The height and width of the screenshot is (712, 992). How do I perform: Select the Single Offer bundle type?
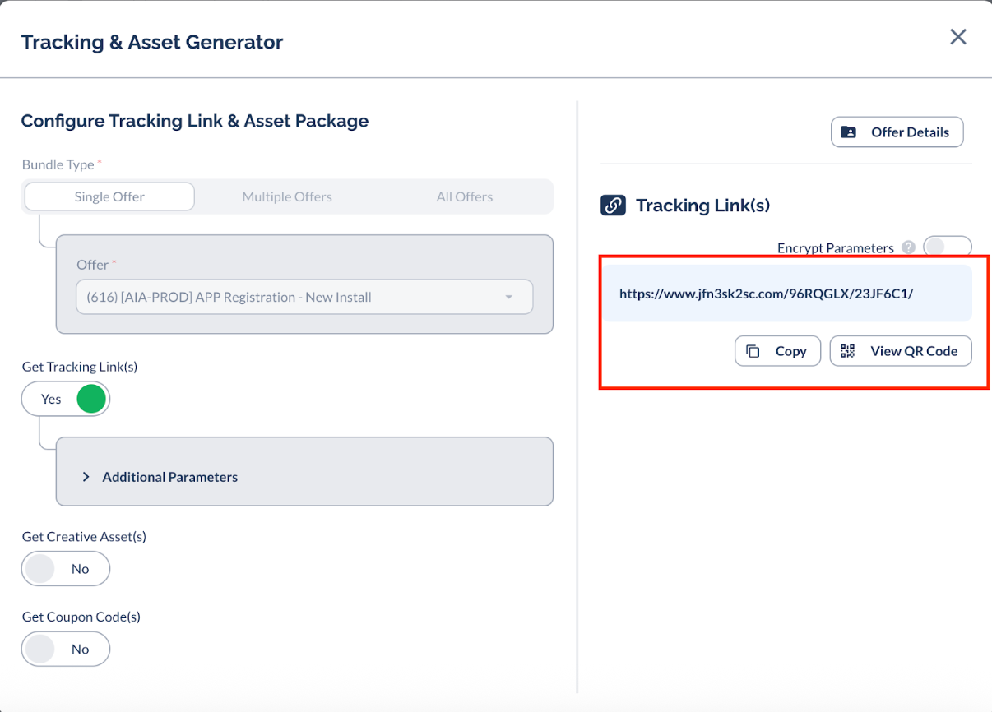click(109, 197)
